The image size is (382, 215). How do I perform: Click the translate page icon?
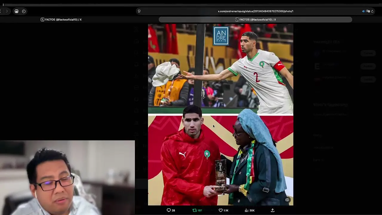click(x=368, y=11)
